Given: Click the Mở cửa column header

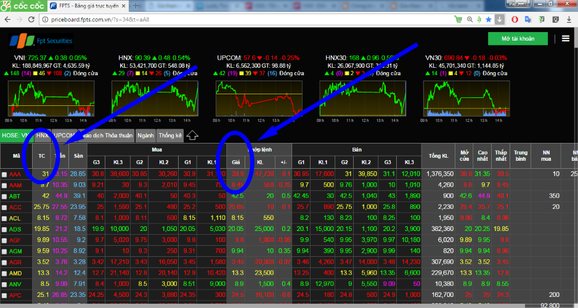Looking at the screenshot, I should pyautogui.click(x=465, y=156).
